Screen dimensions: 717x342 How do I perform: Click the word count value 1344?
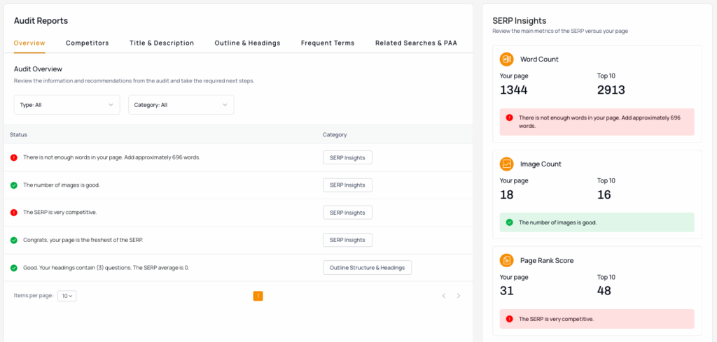click(513, 90)
